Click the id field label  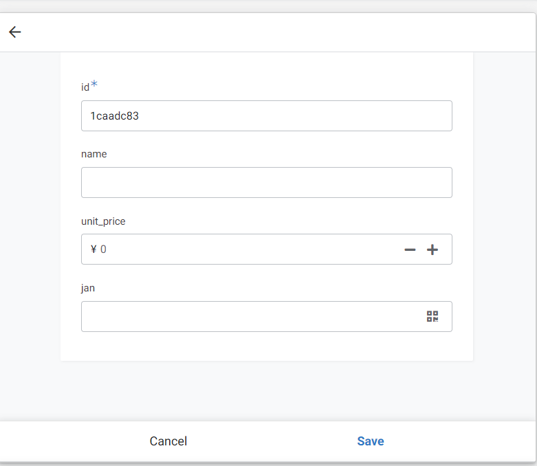click(x=85, y=87)
